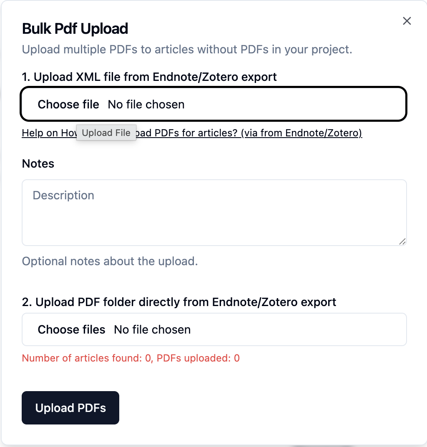Click the red "Number of articles found" status

[x=131, y=358]
